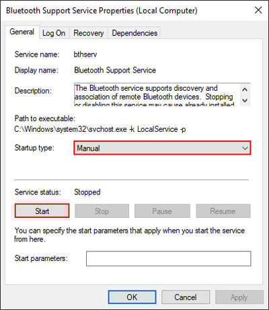The width and height of the screenshot is (269, 310).
Task: Click the Apply button
Action: click(239, 297)
